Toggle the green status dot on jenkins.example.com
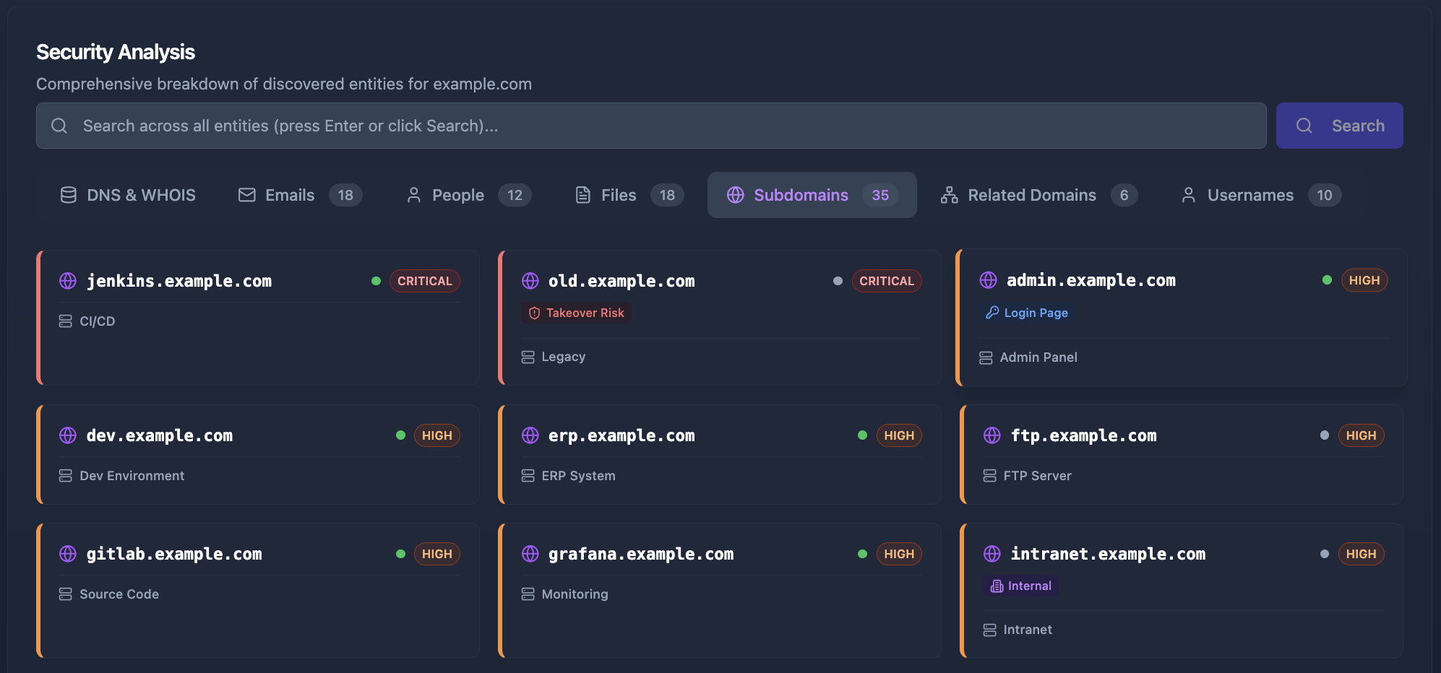This screenshot has height=673, width=1441. pyautogui.click(x=377, y=280)
